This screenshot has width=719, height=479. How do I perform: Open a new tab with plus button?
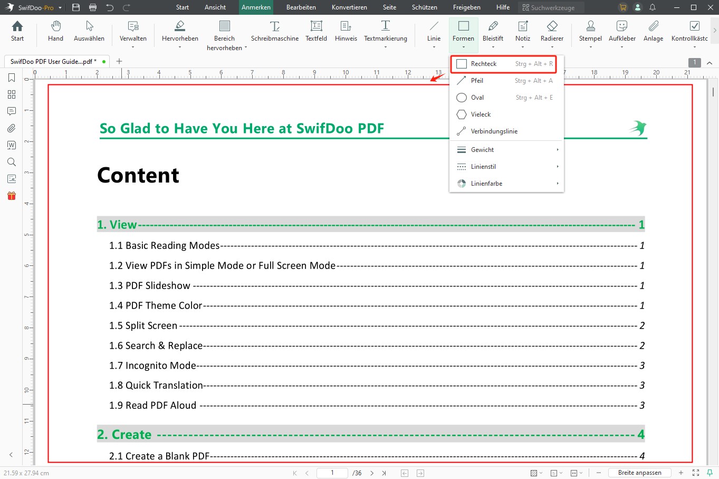click(x=119, y=61)
